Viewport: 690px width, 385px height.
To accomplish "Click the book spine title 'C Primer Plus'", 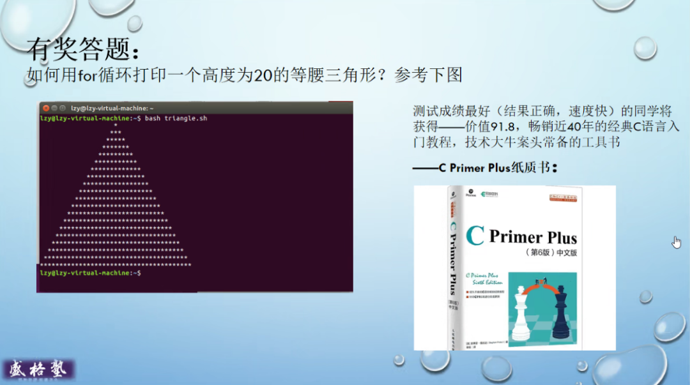I will coord(453,259).
